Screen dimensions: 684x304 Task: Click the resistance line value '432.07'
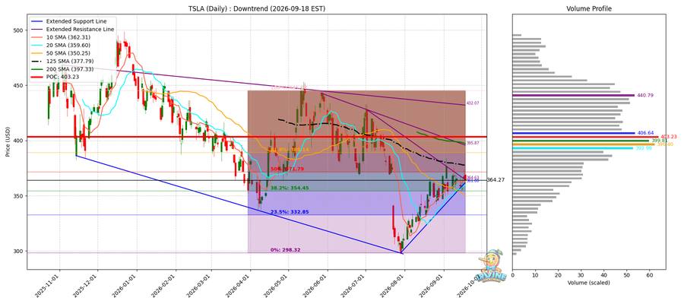point(473,103)
